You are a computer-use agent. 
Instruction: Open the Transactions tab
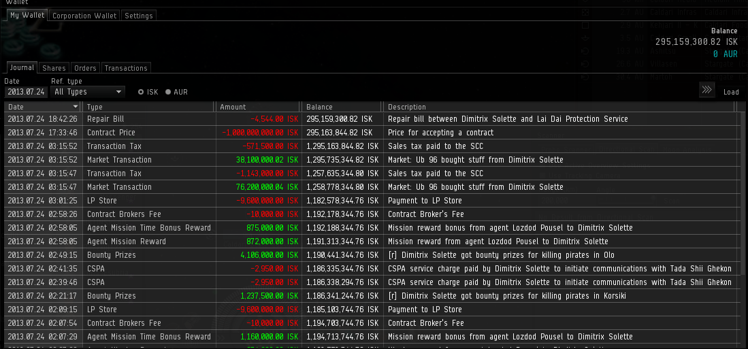[x=126, y=68]
